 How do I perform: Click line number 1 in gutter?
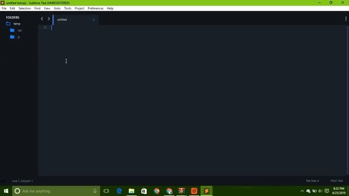click(x=45, y=27)
